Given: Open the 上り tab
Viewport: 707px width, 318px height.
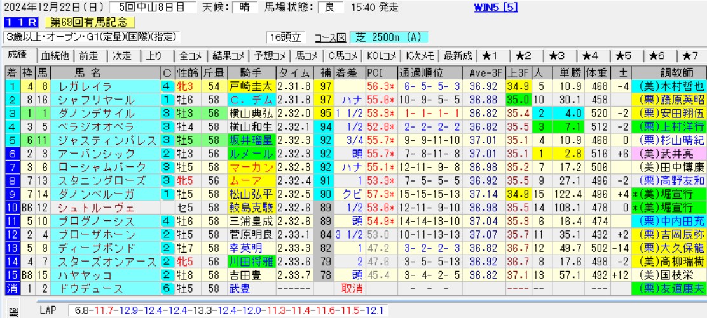Looking at the screenshot, I should pos(153,55).
